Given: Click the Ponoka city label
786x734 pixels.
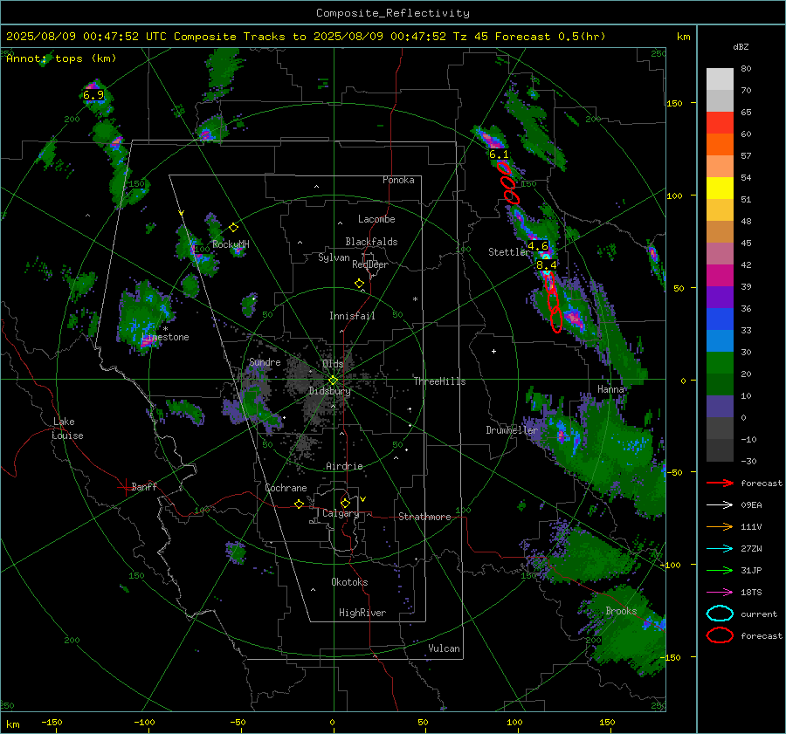Looking at the screenshot, I should pos(398,180).
